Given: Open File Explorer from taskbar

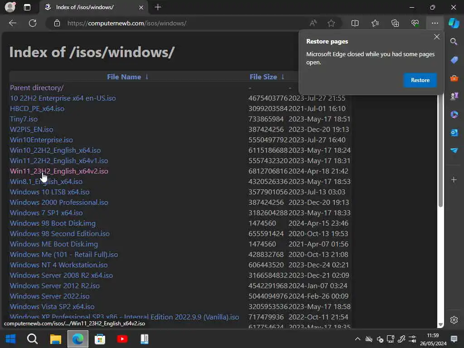Looking at the screenshot, I should (x=55, y=339).
